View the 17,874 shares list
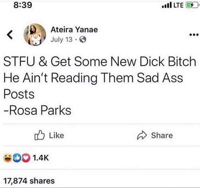Image resolution: width=200 pixels, height=188 pixels. pyautogui.click(x=29, y=181)
